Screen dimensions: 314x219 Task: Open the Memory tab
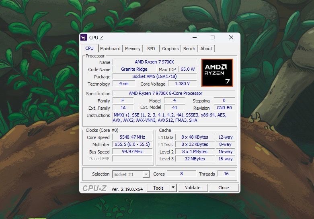tap(133, 49)
